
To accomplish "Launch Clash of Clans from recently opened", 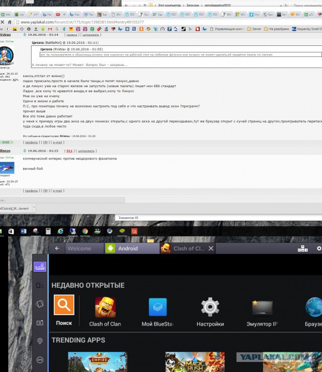I will coord(105,312).
